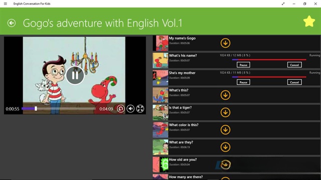Select the 'What's his name?' title
Image resolution: width=321 pixels, height=180 pixels.
[x=183, y=55]
